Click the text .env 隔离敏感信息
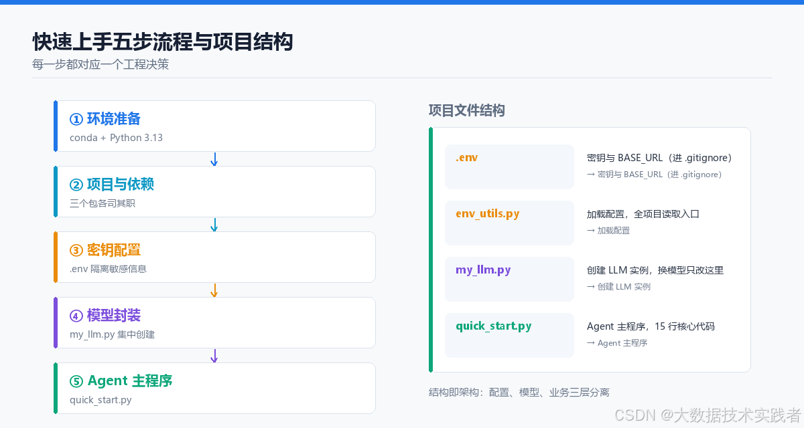 click(x=108, y=269)
